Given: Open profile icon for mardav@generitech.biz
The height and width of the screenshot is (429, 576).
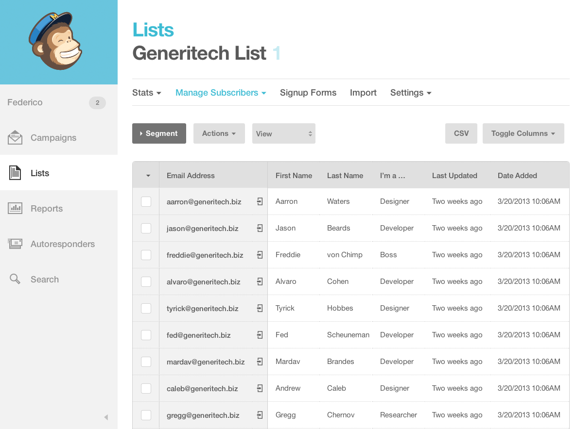Looking at the screenshot, I should coord(260,362).
